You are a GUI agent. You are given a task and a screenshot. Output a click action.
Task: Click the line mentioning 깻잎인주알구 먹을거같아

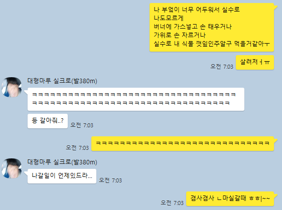pos(212,44)
